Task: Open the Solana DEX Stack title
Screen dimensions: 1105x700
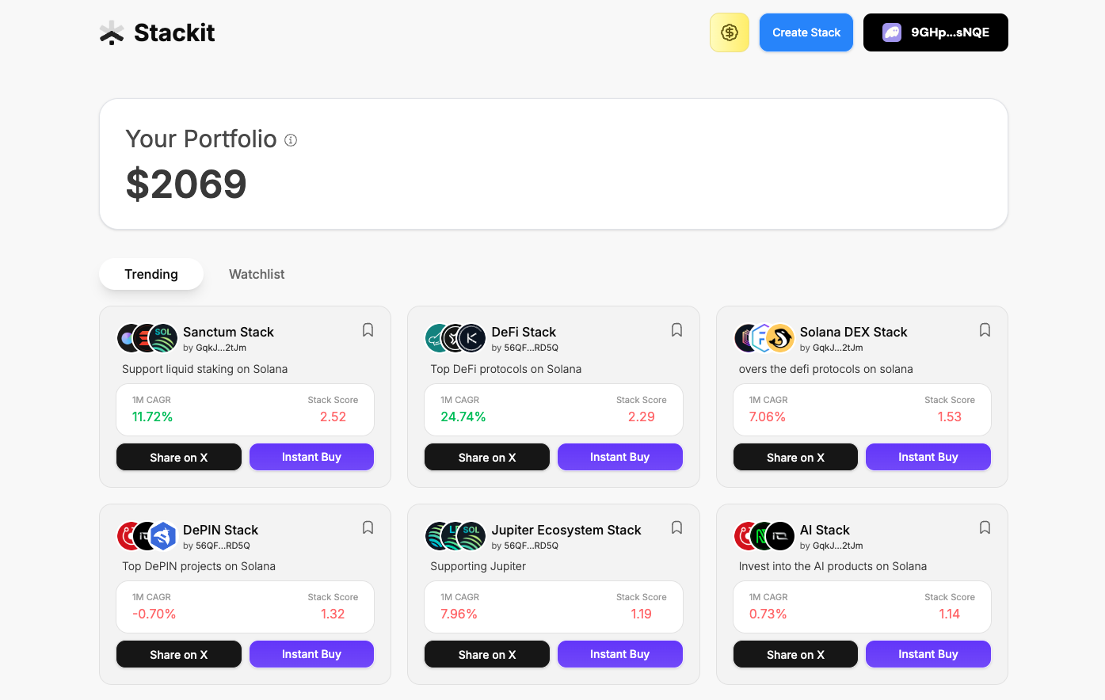Action: coord(853,332)
